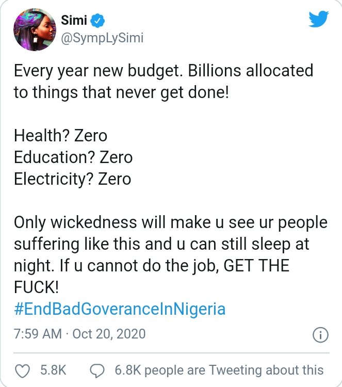The width and height of the screenshot is (342, 387).
Task: Click the 'Every year new budget' line
Action: coord(163,70)
